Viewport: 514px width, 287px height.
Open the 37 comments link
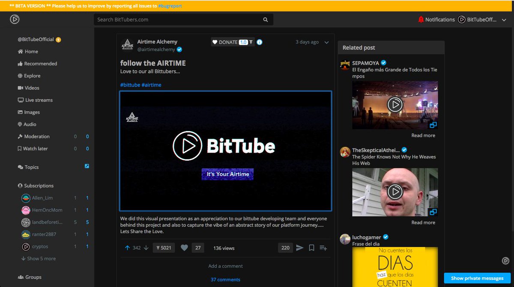(x=225, y=280)
